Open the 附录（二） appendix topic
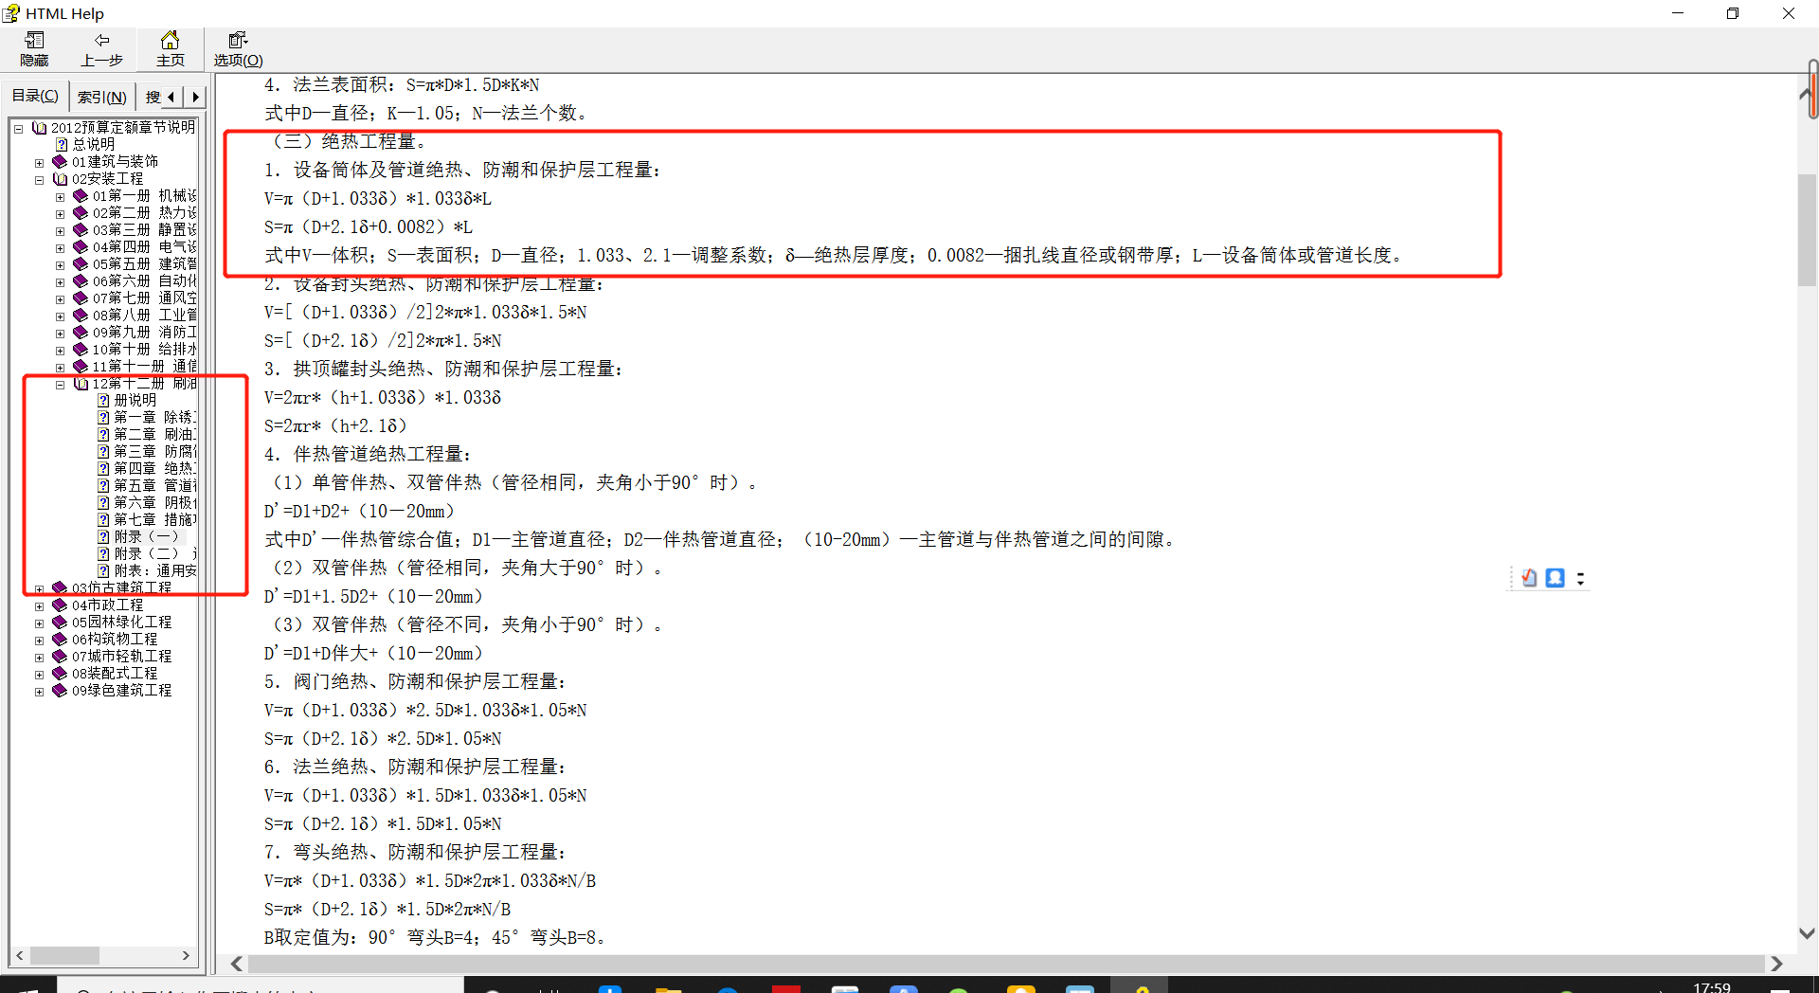 154,553
